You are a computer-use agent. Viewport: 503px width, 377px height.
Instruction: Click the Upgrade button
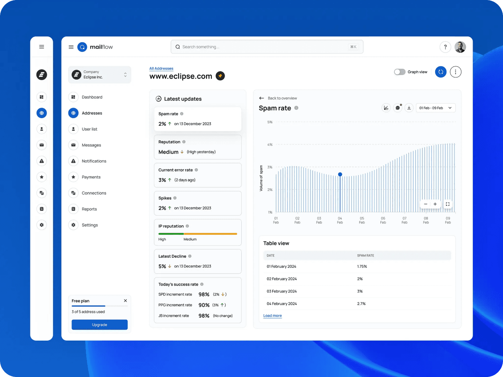coord(100,325)
